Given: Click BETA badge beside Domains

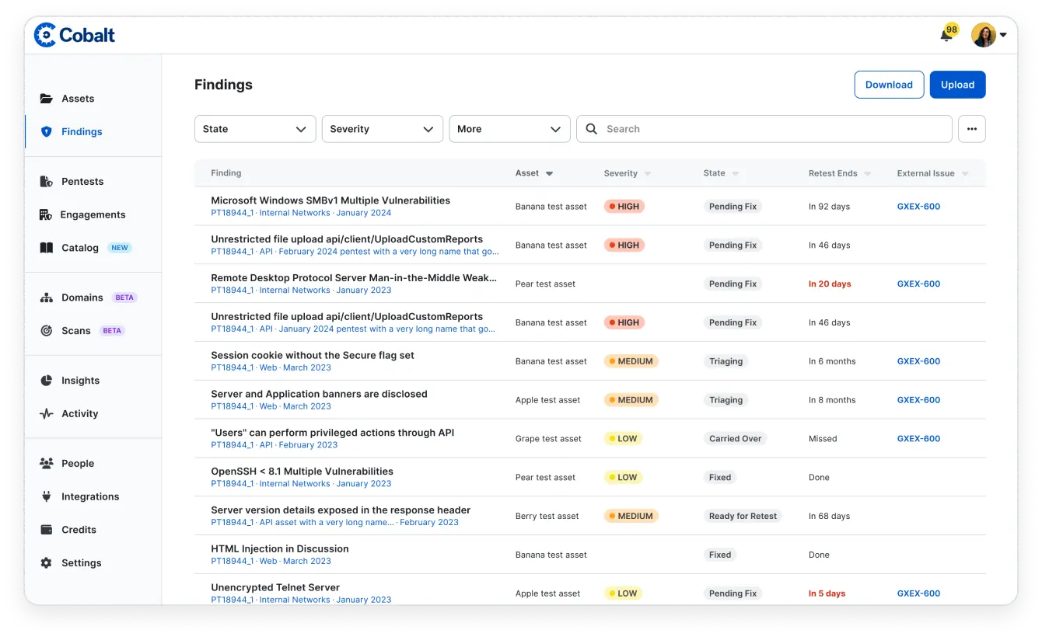Looking at the screenshot, I should click(124, 298).
